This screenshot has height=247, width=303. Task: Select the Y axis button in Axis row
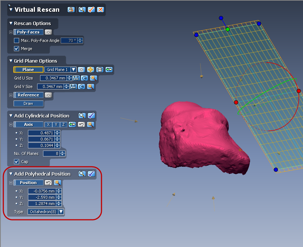point(56,124)
